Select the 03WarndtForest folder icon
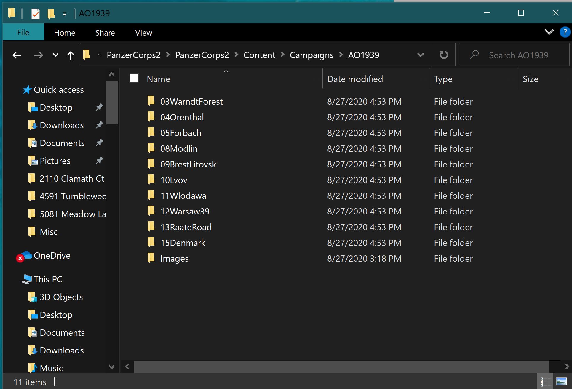The image size is (572, 389). click(x=151, y=101)
